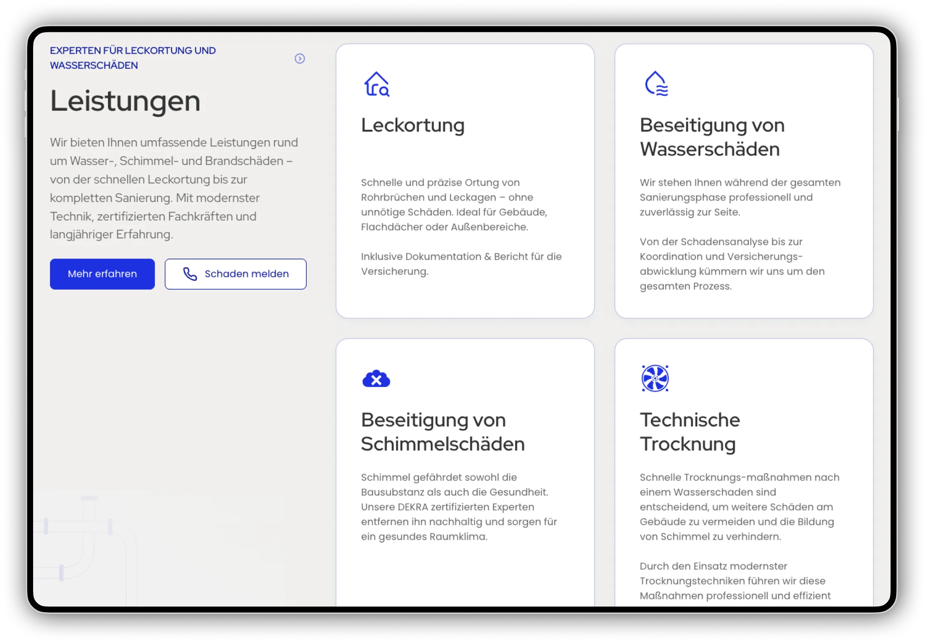Screen dimensions: 927x642
Task: Open the Technische Trocknung heading
Action: [689, 432]
